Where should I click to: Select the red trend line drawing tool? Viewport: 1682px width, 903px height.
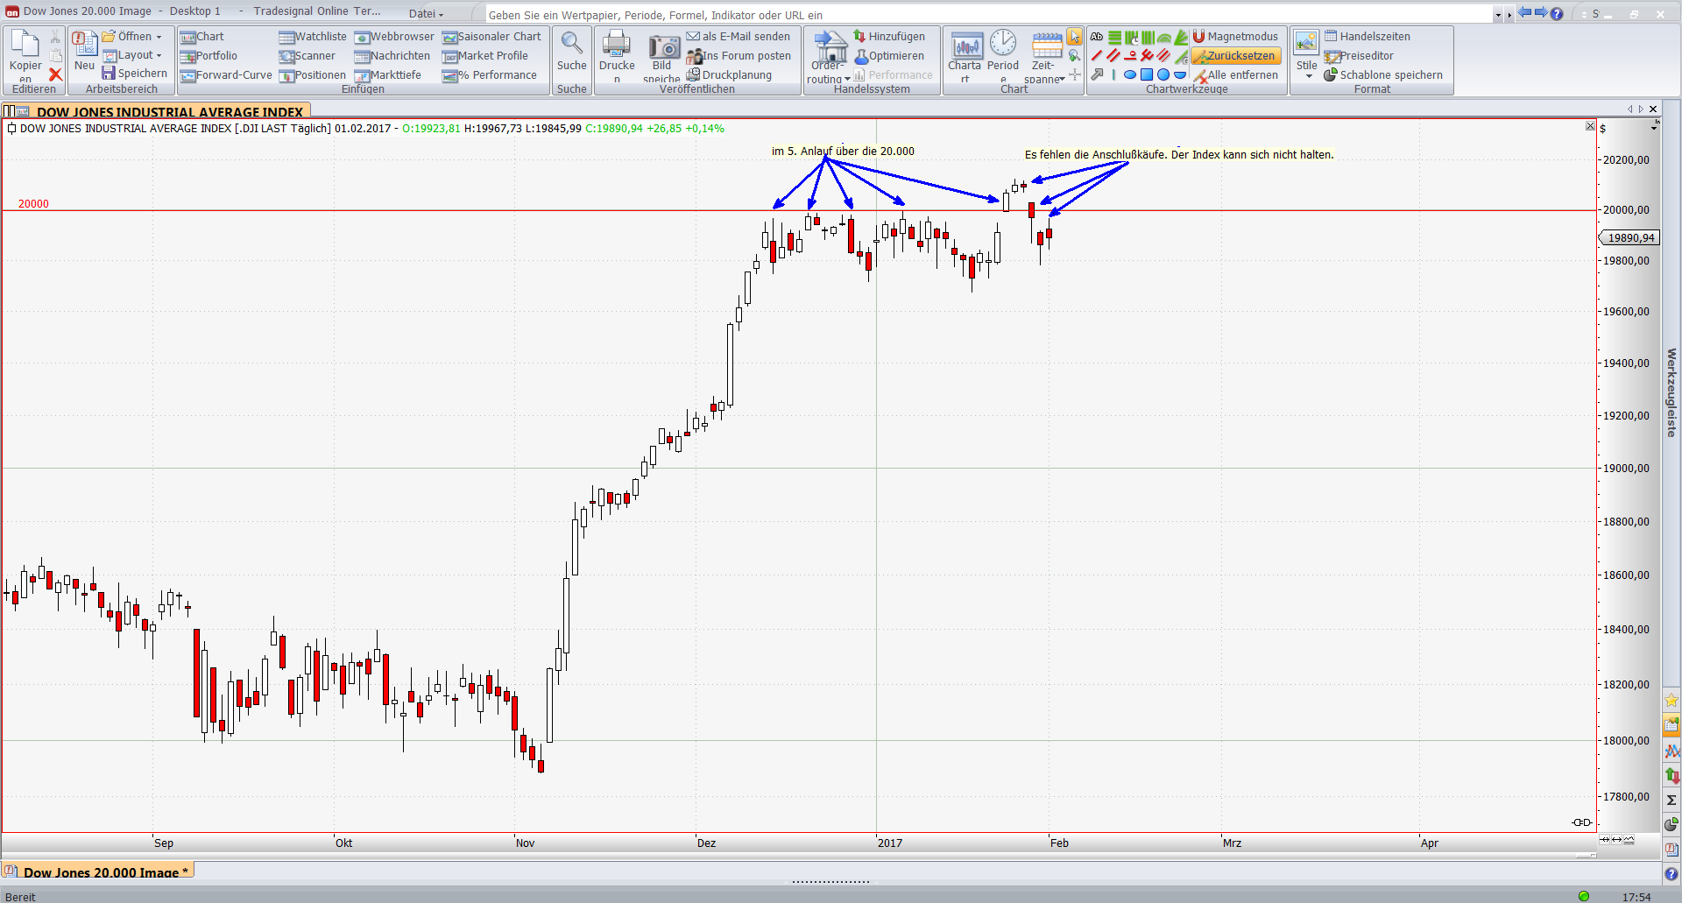(1096, 56)
